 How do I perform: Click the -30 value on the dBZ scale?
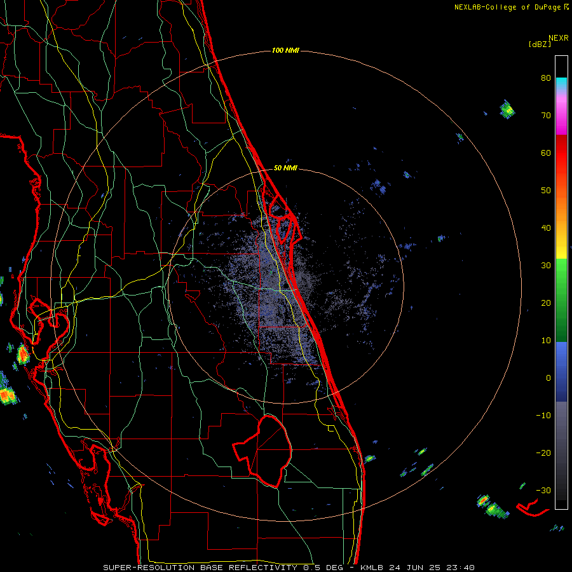pyautogui.click(x=543, y=491)
